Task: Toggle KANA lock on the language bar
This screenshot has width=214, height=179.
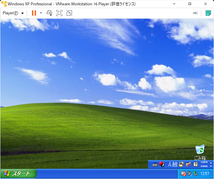Action: click(x=204, y=166)
